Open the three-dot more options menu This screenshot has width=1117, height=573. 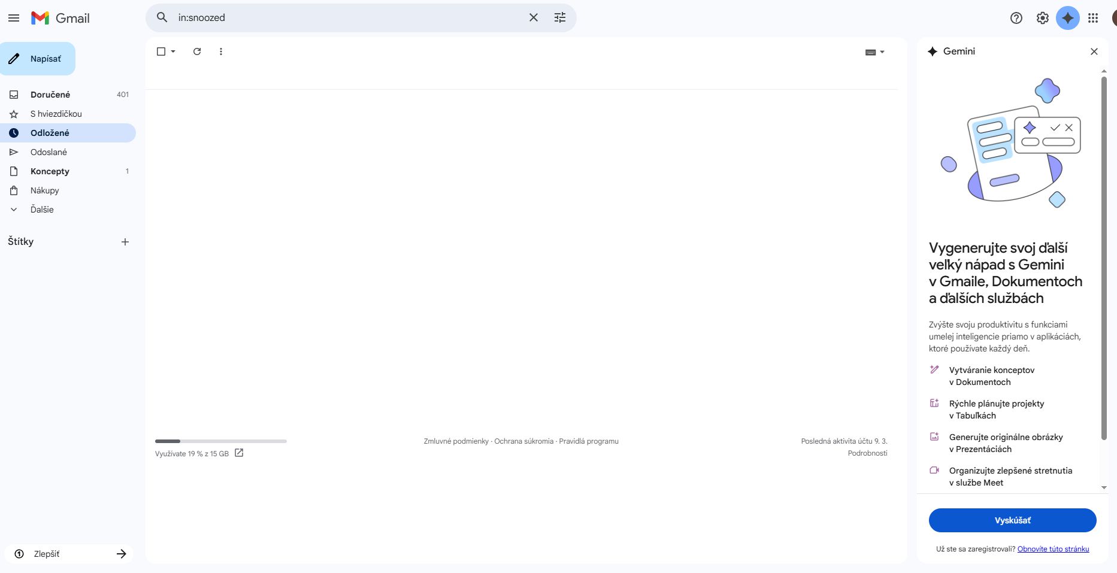tap(221, 51)
